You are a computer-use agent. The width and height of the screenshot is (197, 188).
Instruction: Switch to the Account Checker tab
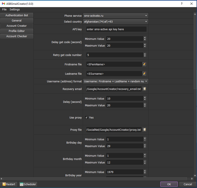(x=17, y=36)
